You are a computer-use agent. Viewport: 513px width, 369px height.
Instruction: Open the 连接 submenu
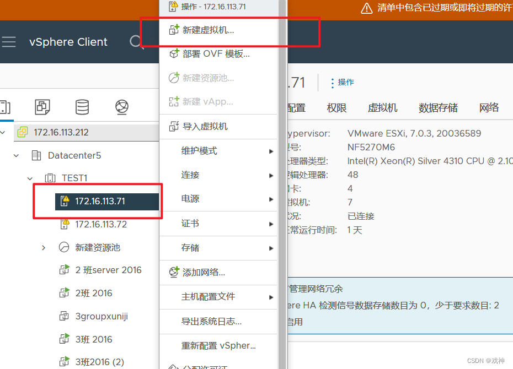[x=218, y=175]
